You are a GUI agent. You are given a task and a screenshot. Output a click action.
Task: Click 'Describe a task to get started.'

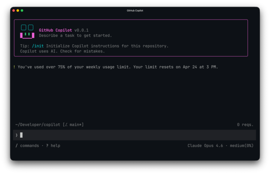76,36
